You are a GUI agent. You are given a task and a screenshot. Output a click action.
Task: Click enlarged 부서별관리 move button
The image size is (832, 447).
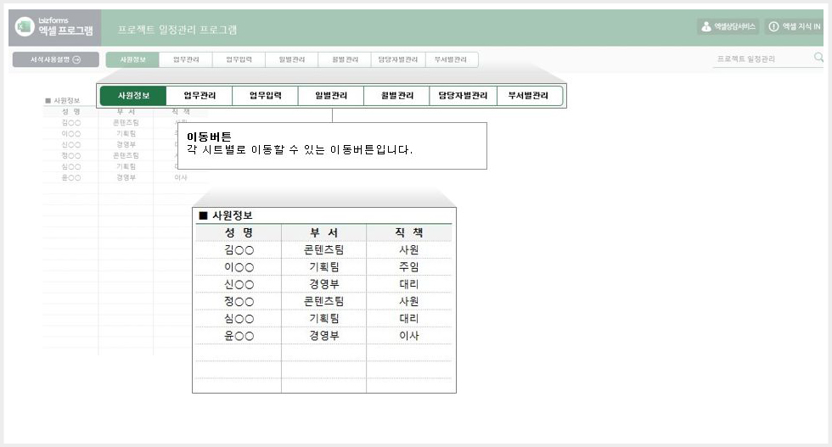[x=528, y=96]
